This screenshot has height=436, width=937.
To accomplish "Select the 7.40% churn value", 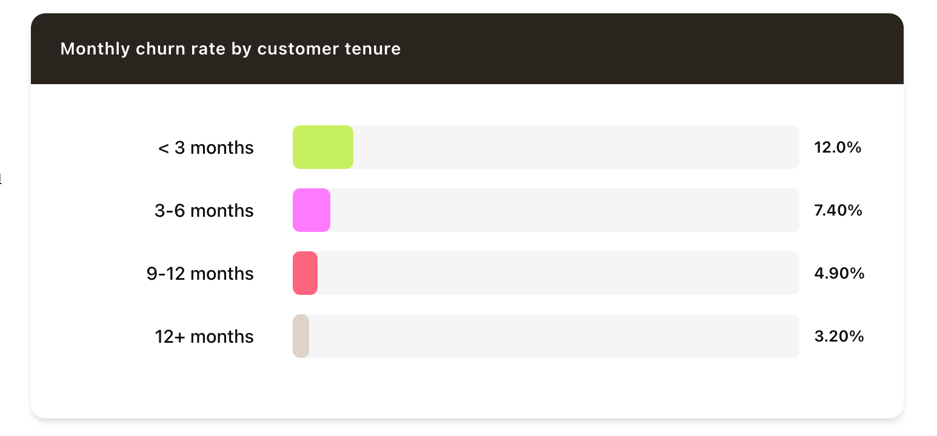I will [838, 211].
